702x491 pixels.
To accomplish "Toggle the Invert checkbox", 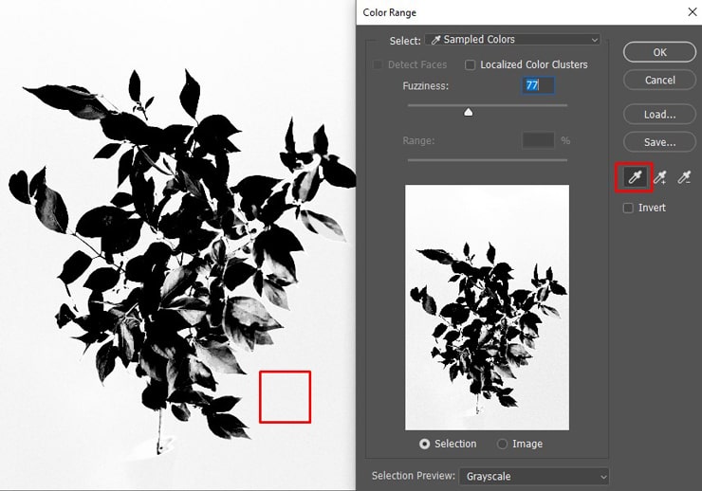I will [x=628, y=208].
